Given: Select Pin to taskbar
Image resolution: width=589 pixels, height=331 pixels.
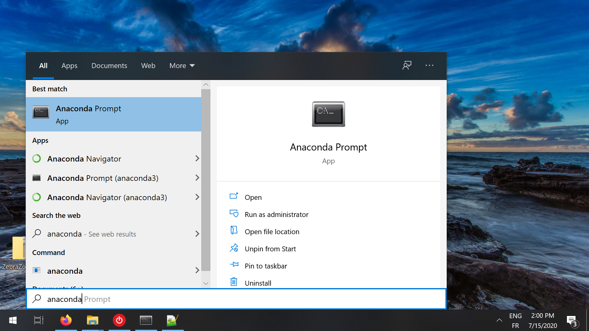Looking at the screenshot, I should point(266,266).
